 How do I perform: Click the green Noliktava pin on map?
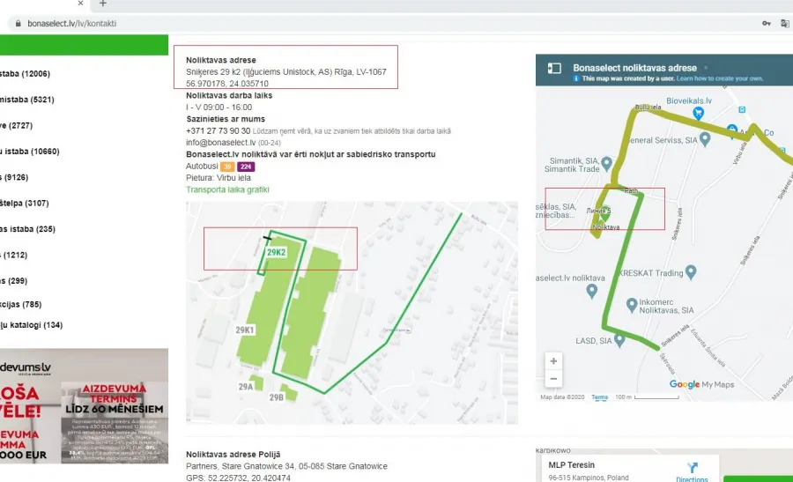coord(604,214)
